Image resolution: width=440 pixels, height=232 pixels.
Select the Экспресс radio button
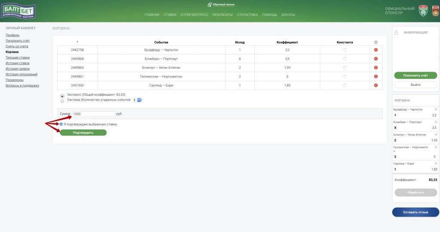(x=62, y=96)
